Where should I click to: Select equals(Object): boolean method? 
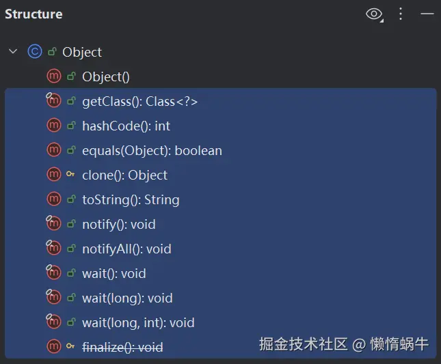point(152,150)
